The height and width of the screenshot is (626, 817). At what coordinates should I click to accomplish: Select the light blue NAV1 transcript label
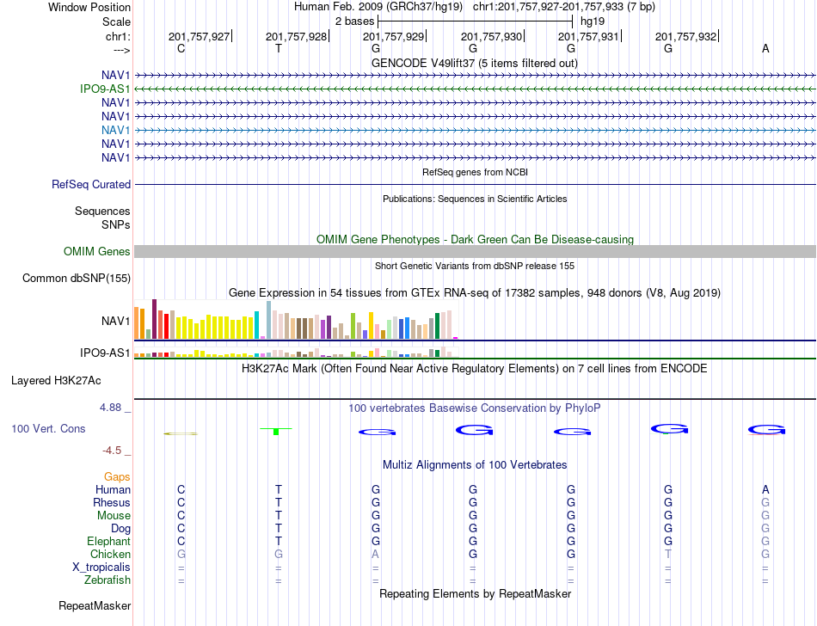tap(116, 130)
